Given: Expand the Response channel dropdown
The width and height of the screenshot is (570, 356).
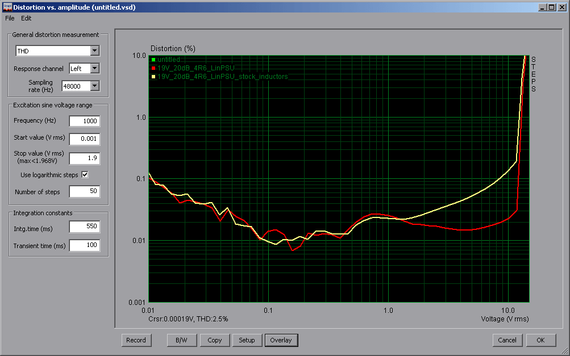Looking at the screenshot, I should tap(94, 68).
